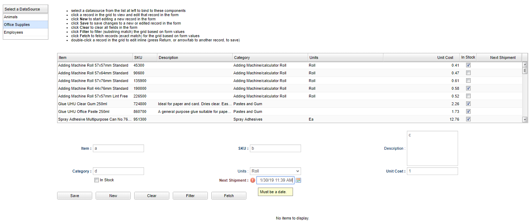Sort grid by Description column header

pyautogui.click(x=195, y=58)
